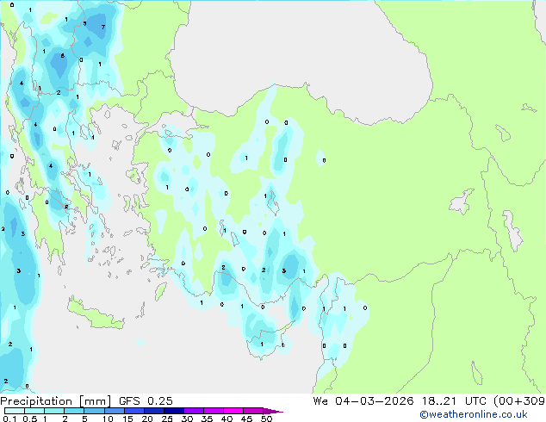Click the purple arrow ending the legend
The height and width of the screenshot is (422, 546).
click(273, 411)
